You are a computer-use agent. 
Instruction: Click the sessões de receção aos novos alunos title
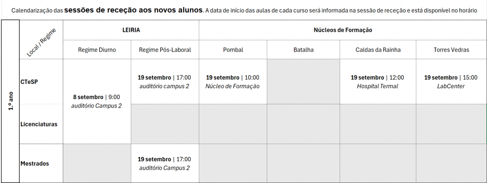[134, 10]
